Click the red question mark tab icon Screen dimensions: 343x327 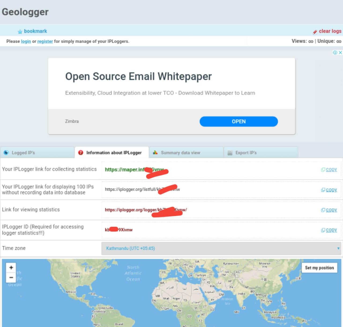tap(81, 153)
